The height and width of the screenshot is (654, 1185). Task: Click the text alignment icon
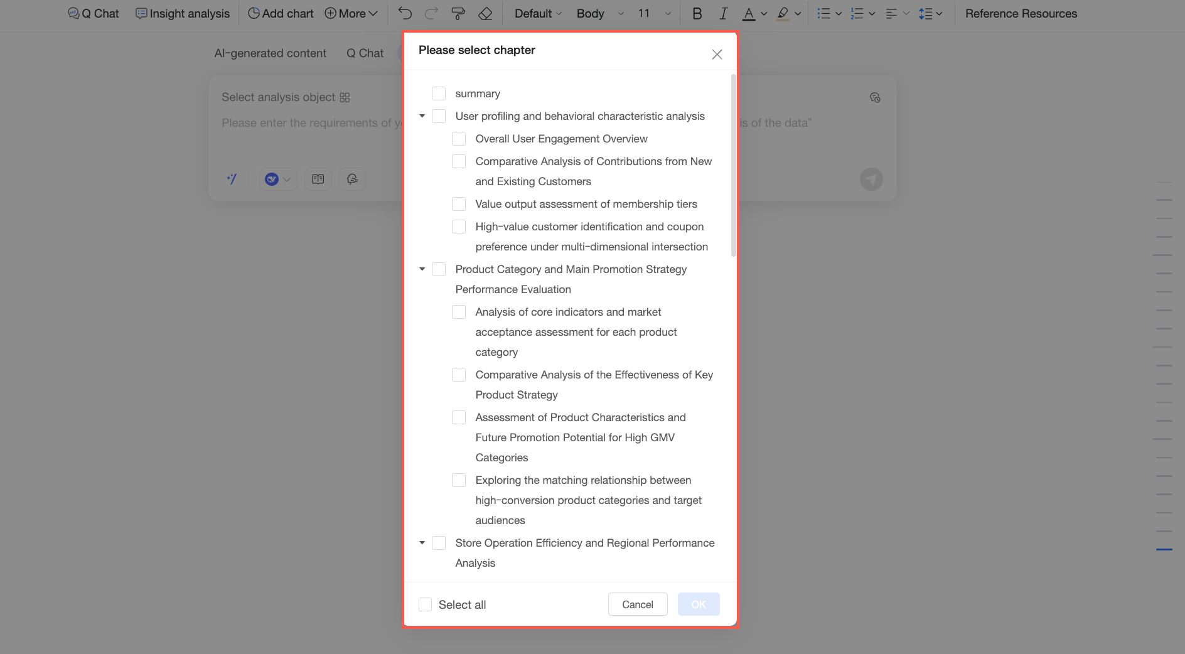[x=891, y=14]
